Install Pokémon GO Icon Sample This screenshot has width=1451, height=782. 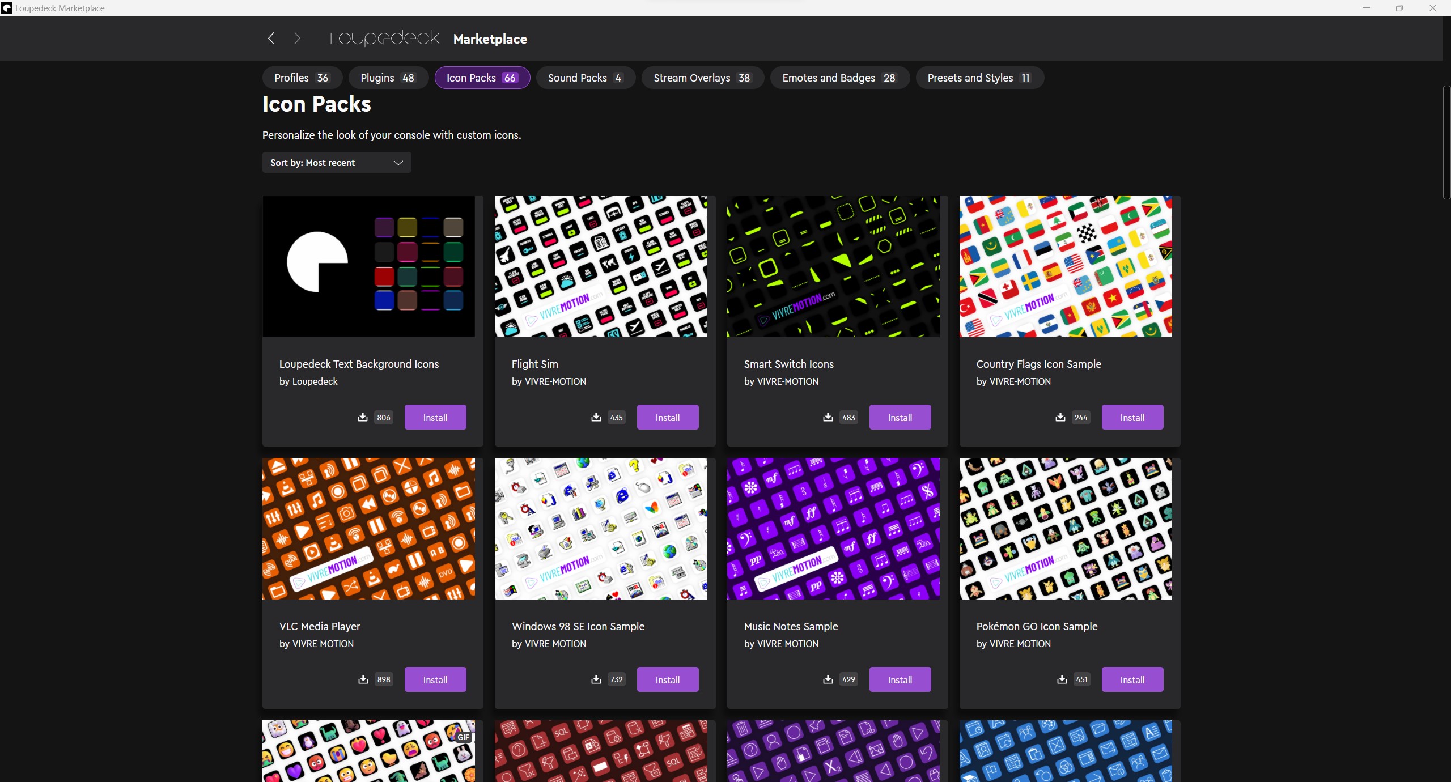[x=1132, y=679]
